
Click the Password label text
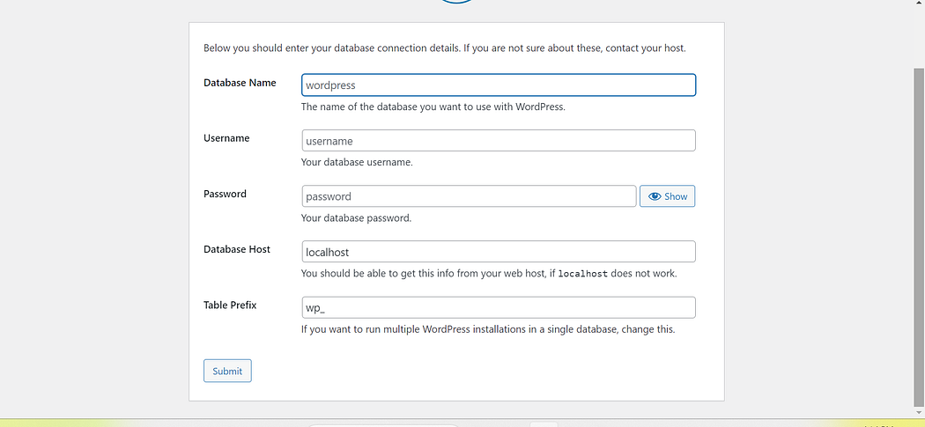(225, 194)
